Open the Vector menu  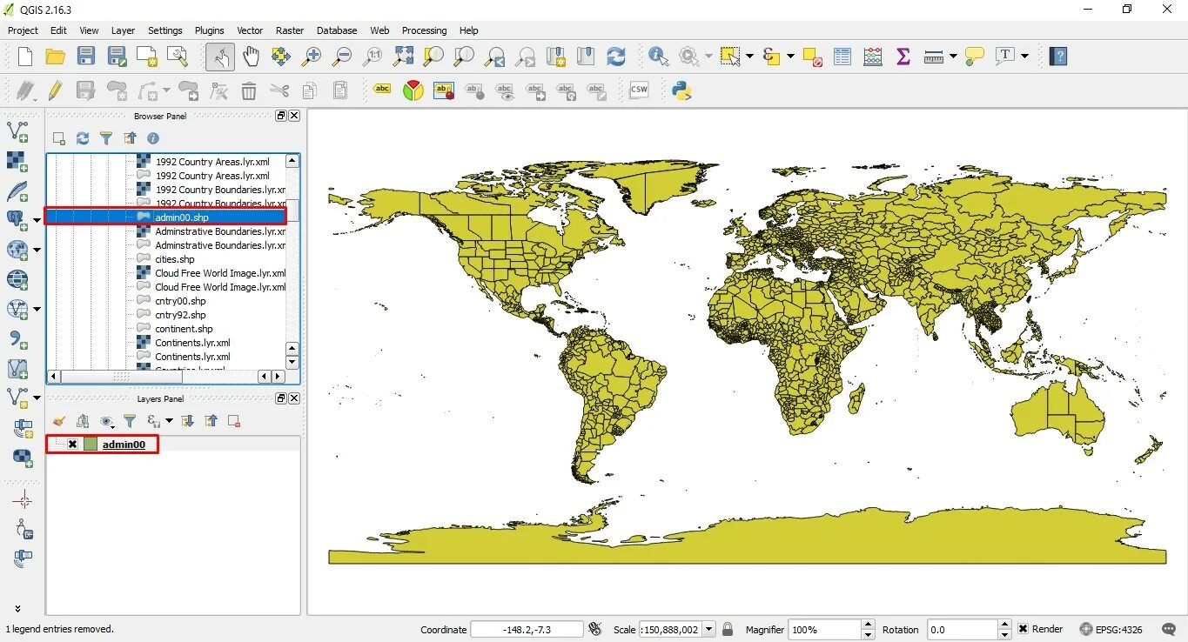tap(250, 30)
